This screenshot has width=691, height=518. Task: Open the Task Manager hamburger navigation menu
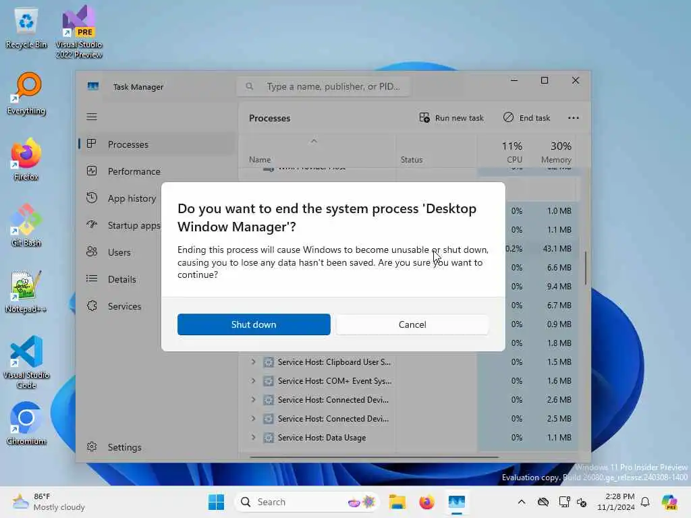(92, 117)
